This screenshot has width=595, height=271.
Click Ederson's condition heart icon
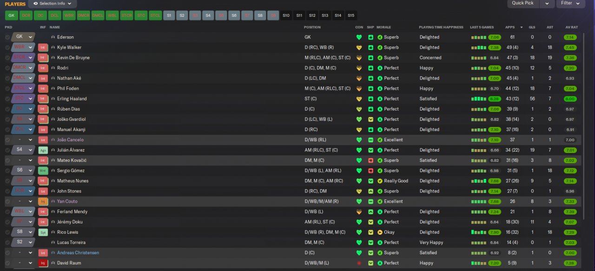point(359,37)
